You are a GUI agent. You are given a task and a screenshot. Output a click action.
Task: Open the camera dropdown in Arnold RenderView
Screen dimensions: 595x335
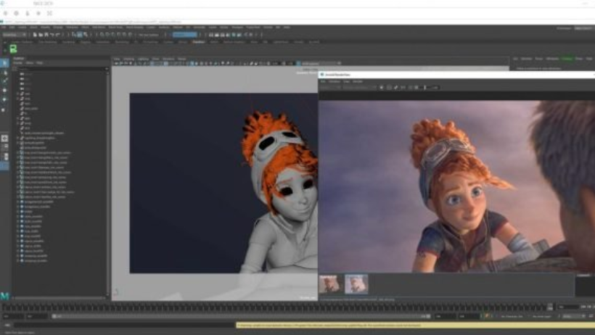click(x=359, y=88)
